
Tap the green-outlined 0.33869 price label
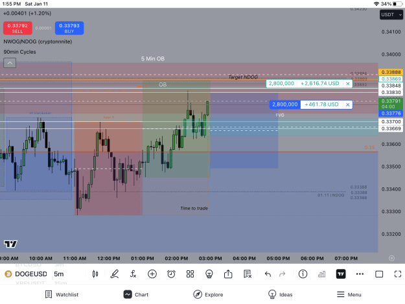point(391,79)
